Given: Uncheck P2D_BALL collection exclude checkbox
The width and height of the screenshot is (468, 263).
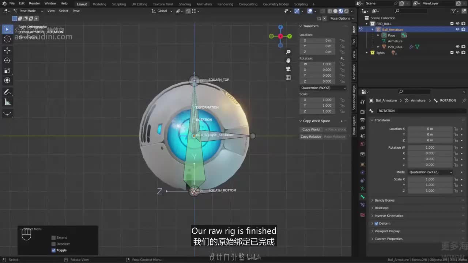Looking at the screenshot, I should coord(452,24).
